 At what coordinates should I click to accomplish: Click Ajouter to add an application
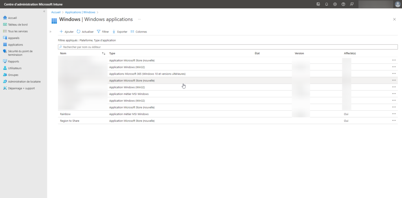click(x=66, y=31)
